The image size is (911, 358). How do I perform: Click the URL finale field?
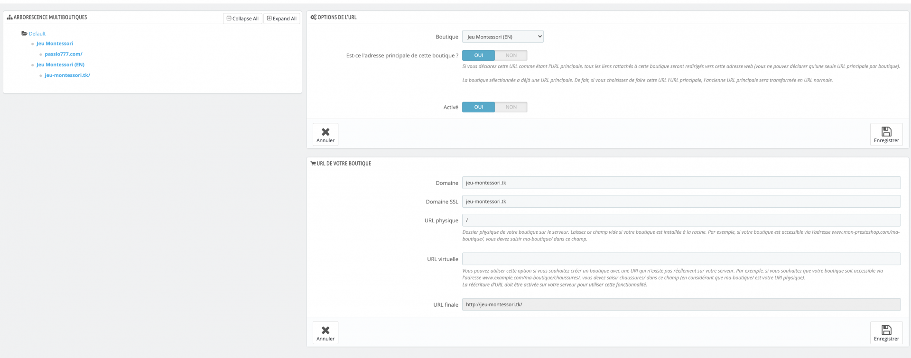(x=681, y=304)
